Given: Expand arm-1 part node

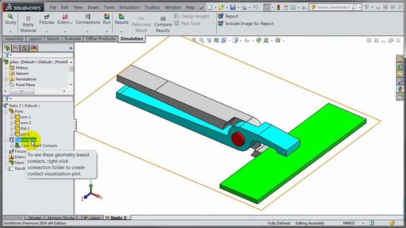Looking at the screenshot, I should click(11, 117).
